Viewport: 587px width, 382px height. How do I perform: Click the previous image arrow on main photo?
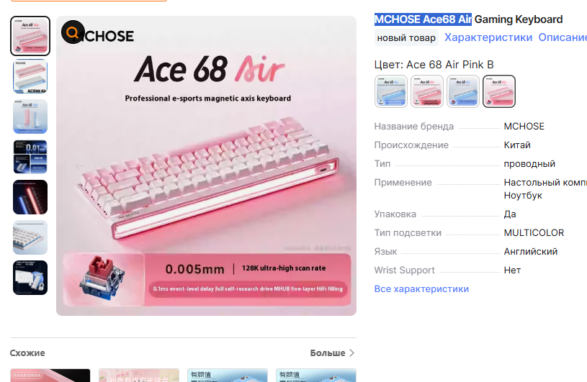tap(79, 166)
